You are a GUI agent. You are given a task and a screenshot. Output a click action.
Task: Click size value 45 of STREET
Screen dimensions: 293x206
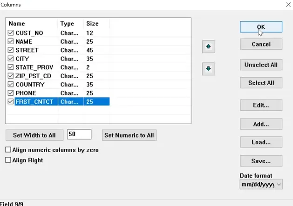[89, 50]
